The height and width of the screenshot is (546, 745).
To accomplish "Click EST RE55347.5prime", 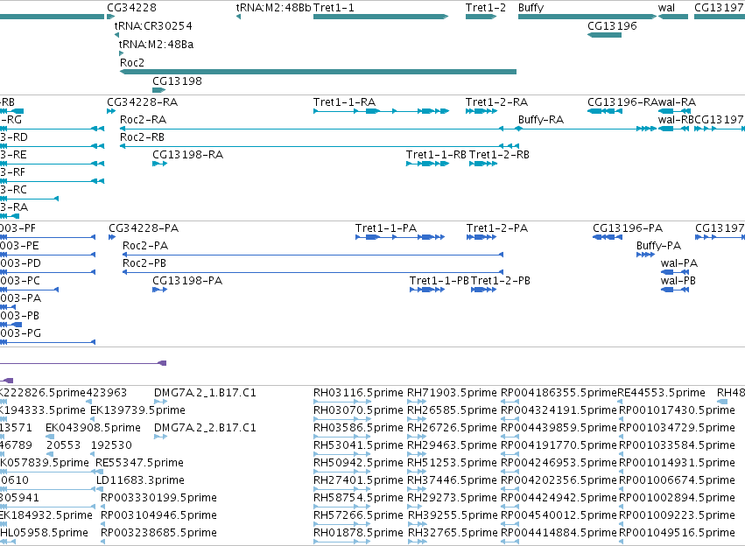I will pyautogui.click(x=140, y=464).
